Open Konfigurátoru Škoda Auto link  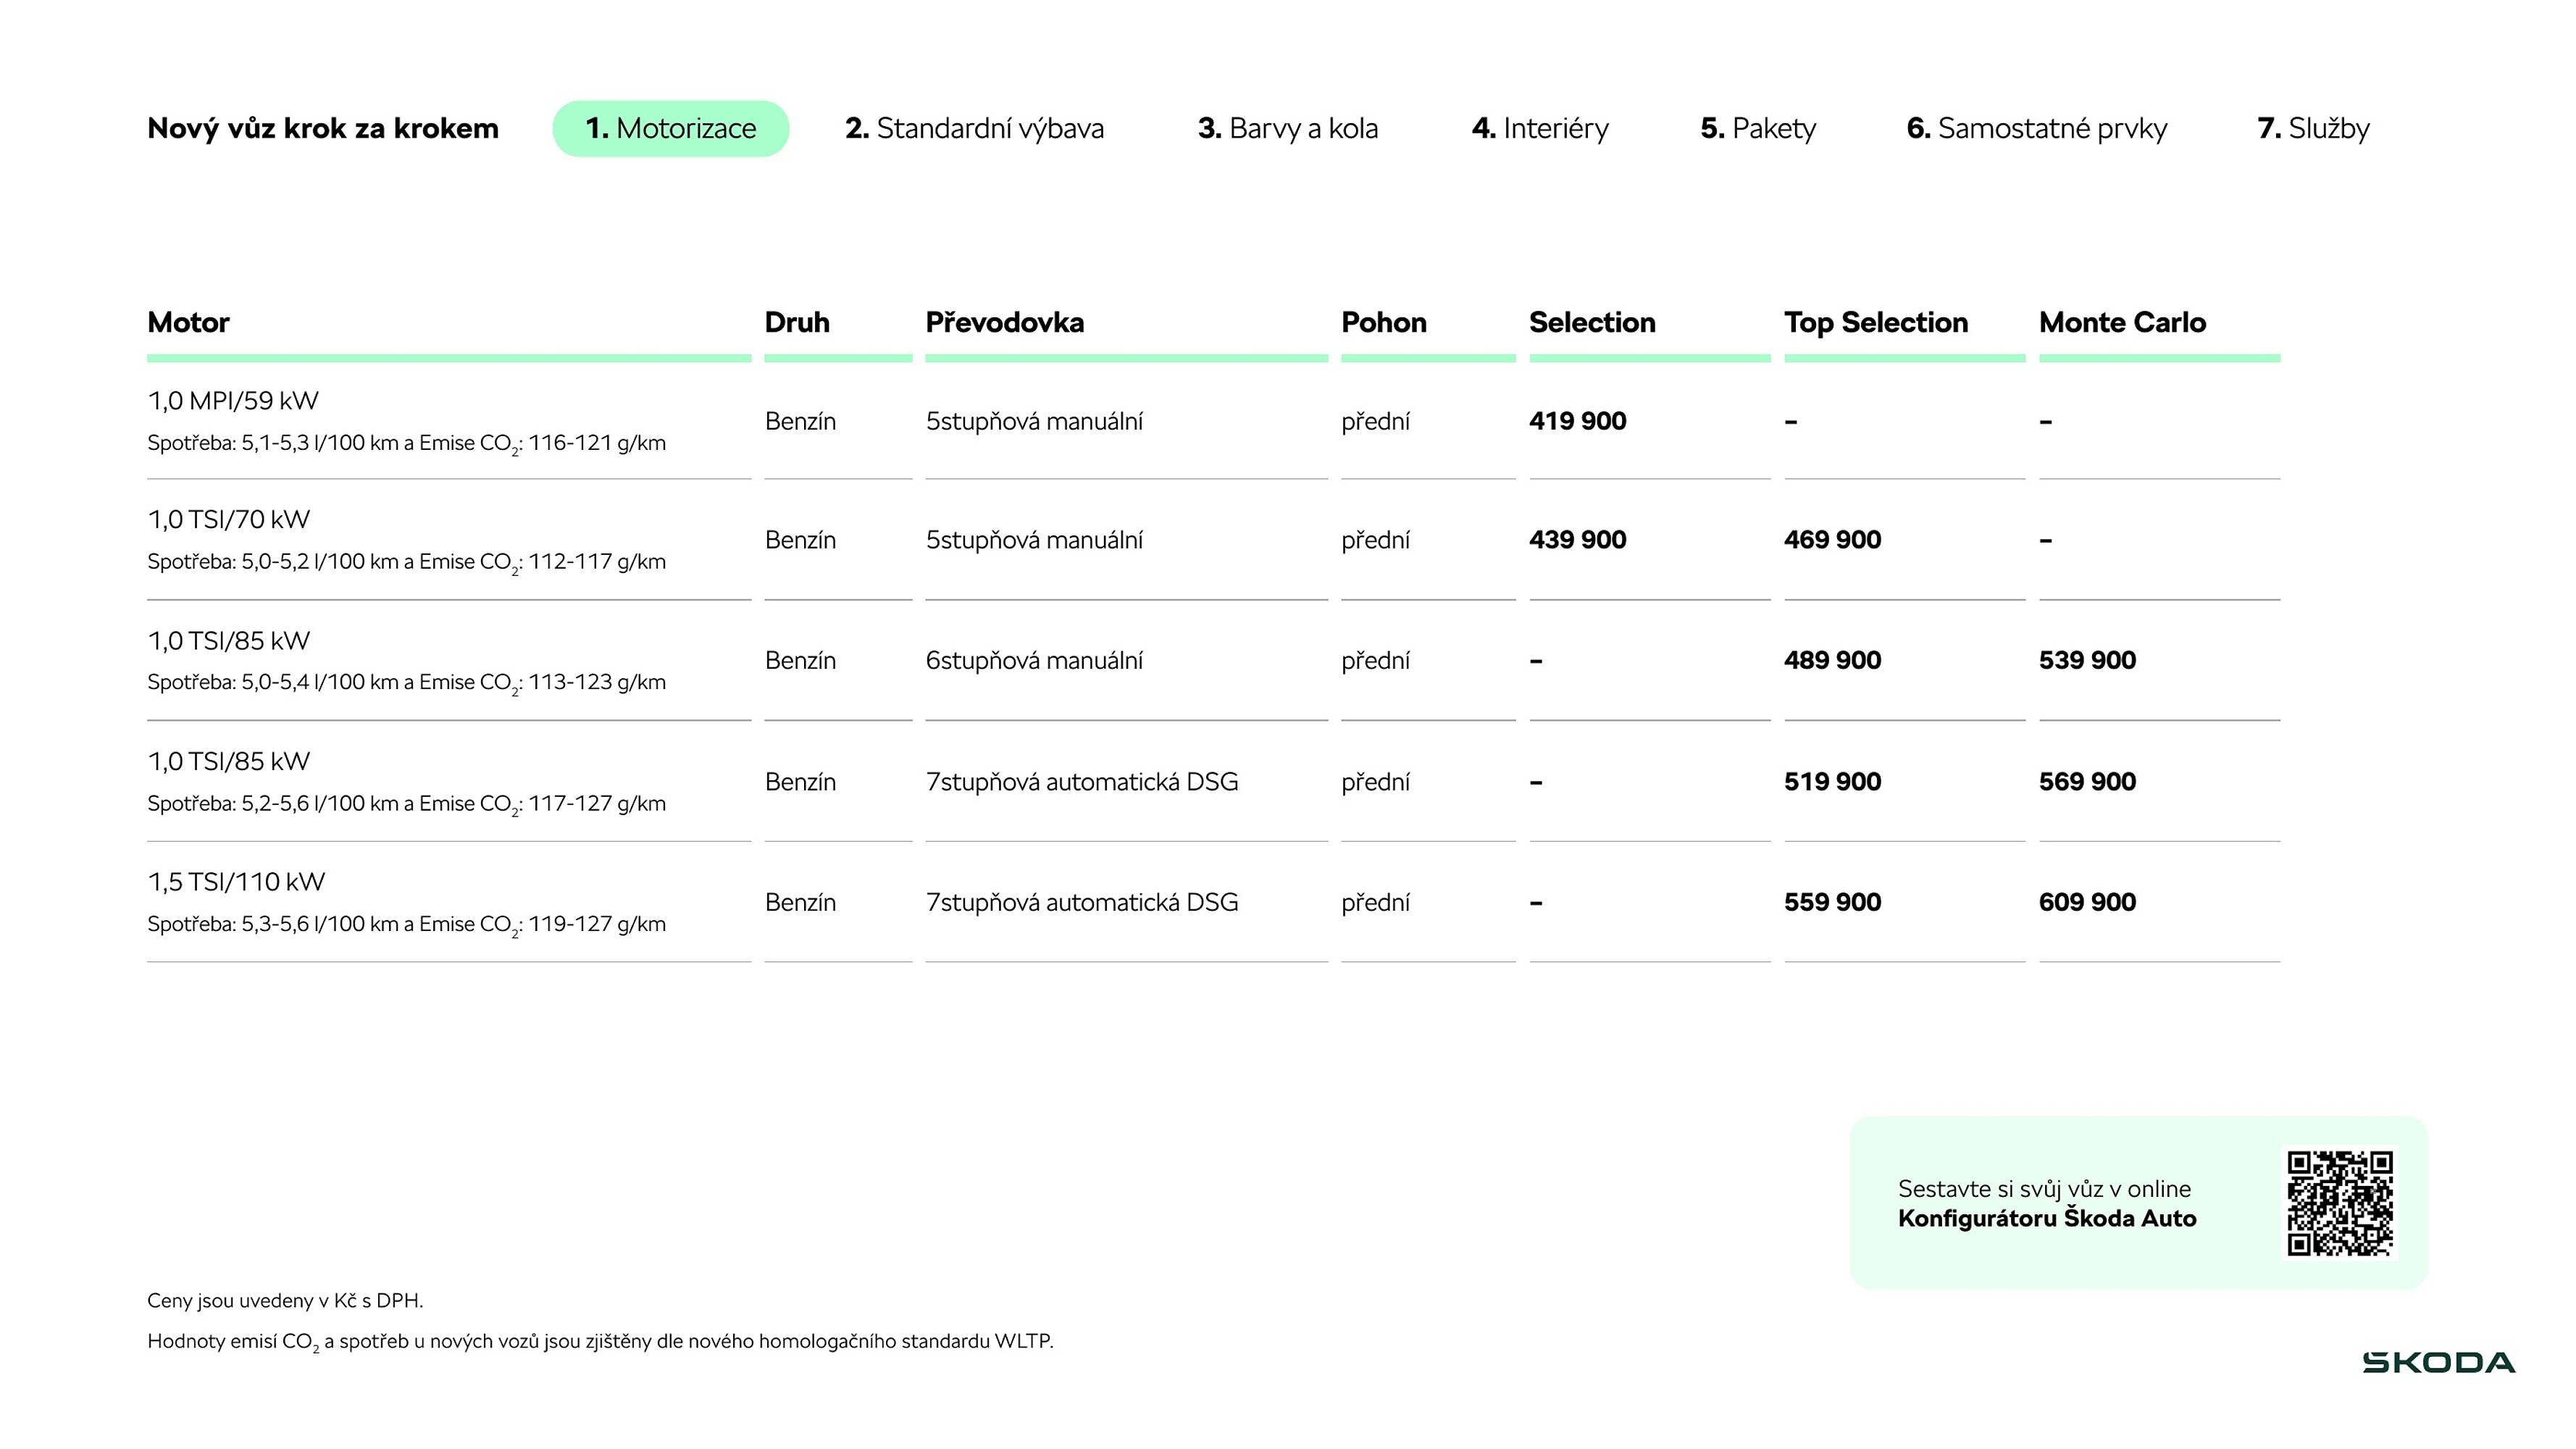pyautogui.click(x=2046, y=1218)
